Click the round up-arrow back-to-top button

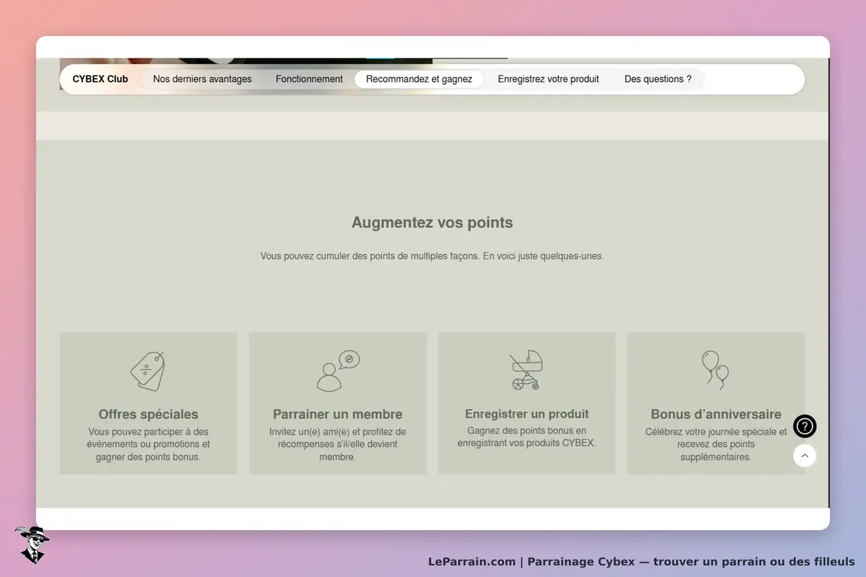(x=805, y=455)
